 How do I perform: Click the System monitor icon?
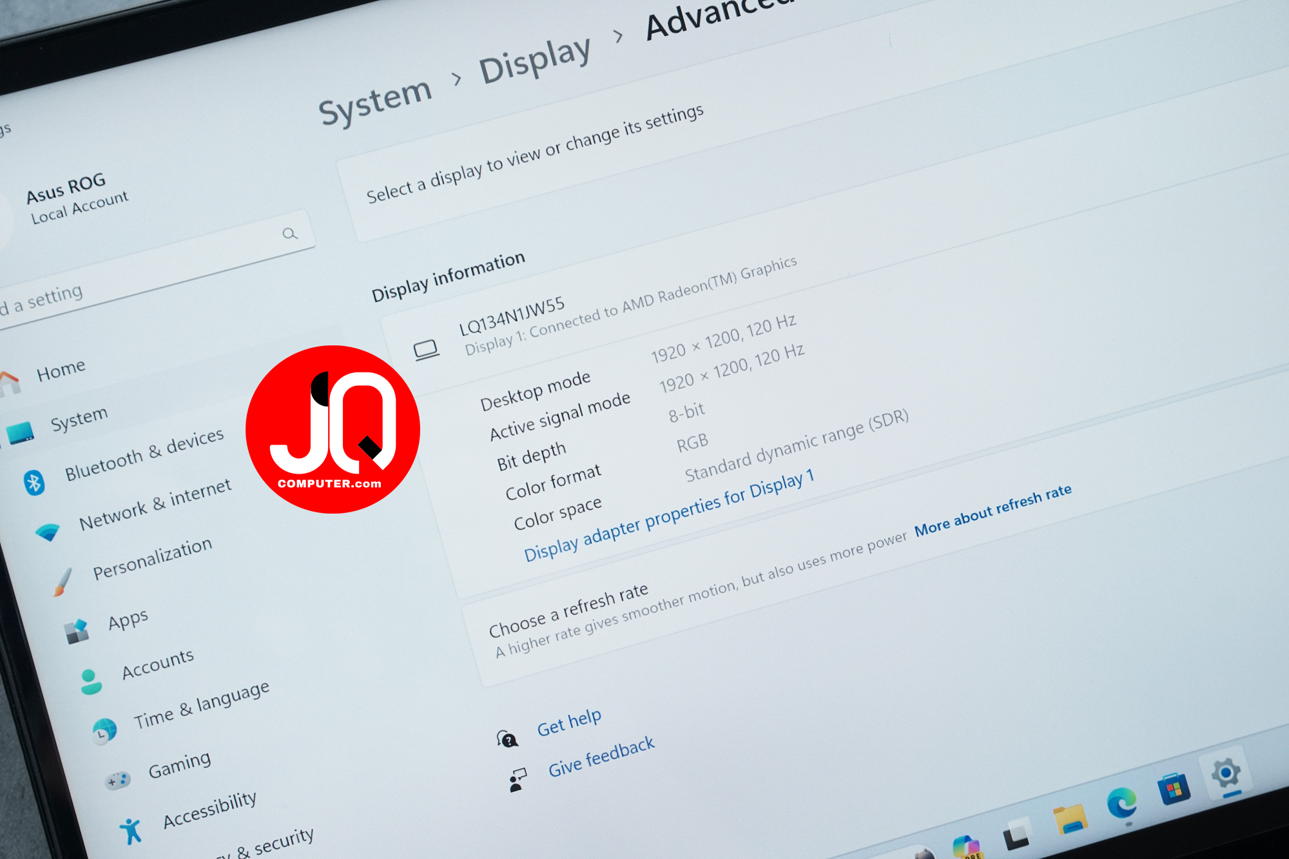coord(21,433)
